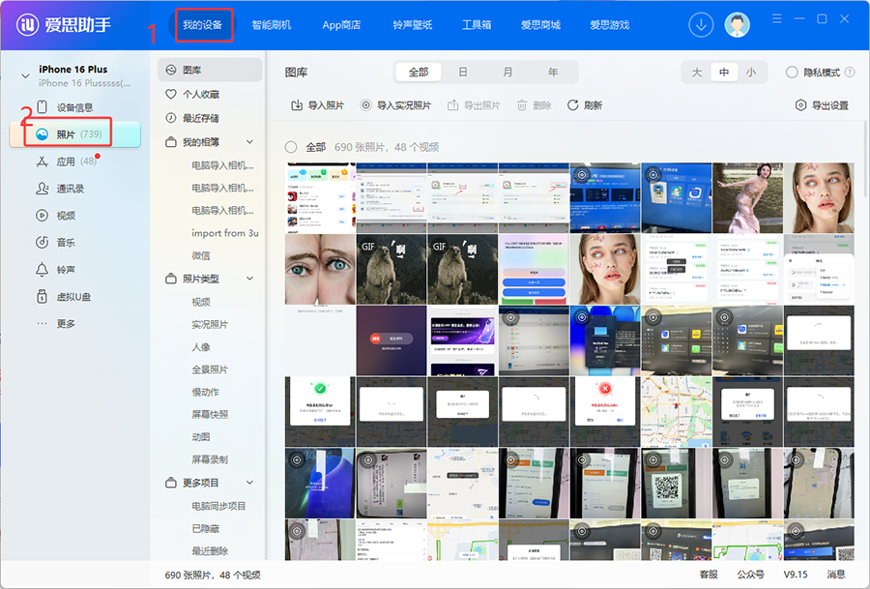Viewport: 870px width, 589px height.
Task: Open 电脑同步项目 item
Action: coord(218,506)
